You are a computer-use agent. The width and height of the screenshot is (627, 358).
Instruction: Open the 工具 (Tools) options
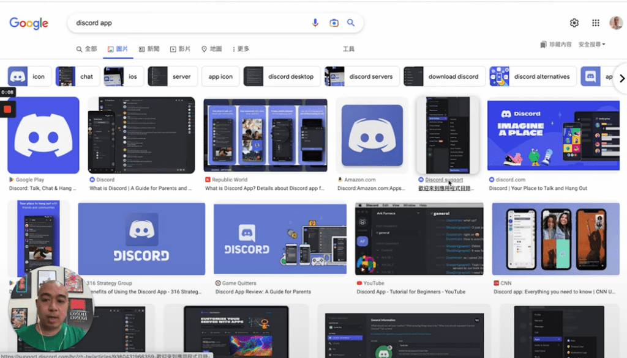[x=348, y=49]
